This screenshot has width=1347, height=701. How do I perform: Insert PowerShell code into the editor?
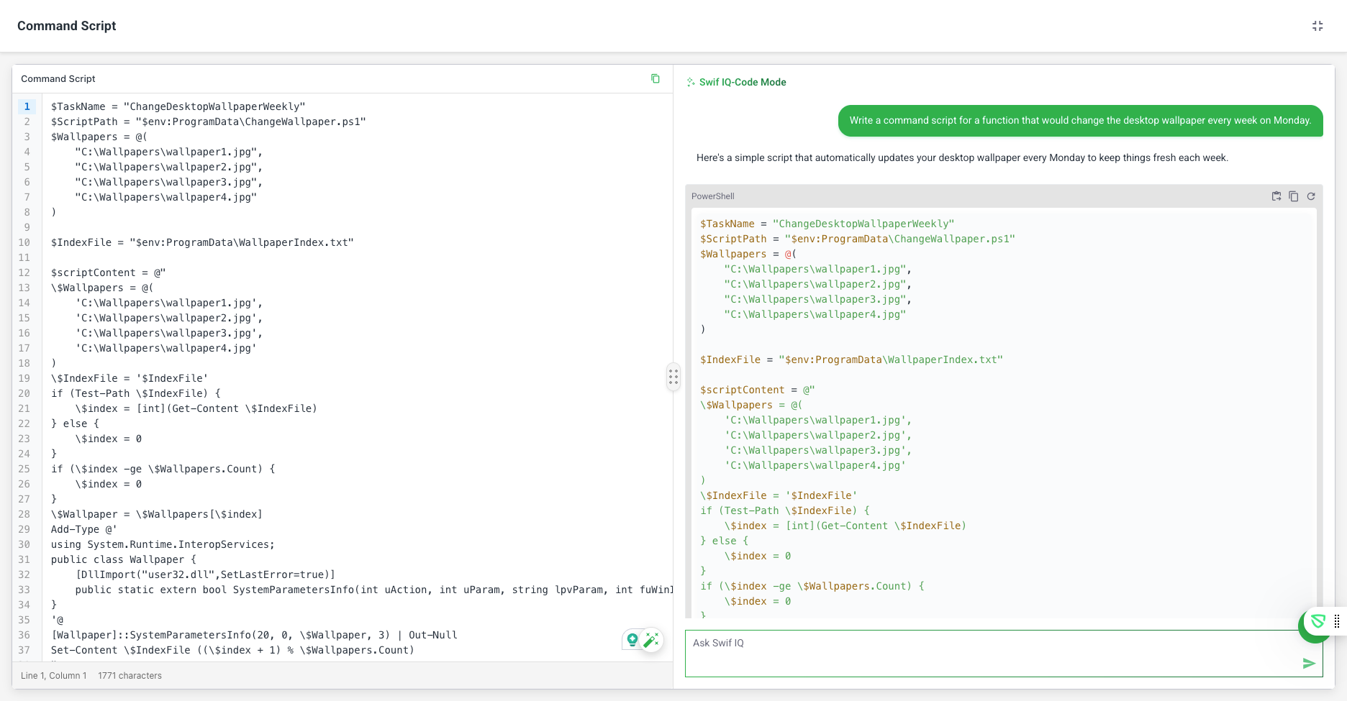(1276, 196)
